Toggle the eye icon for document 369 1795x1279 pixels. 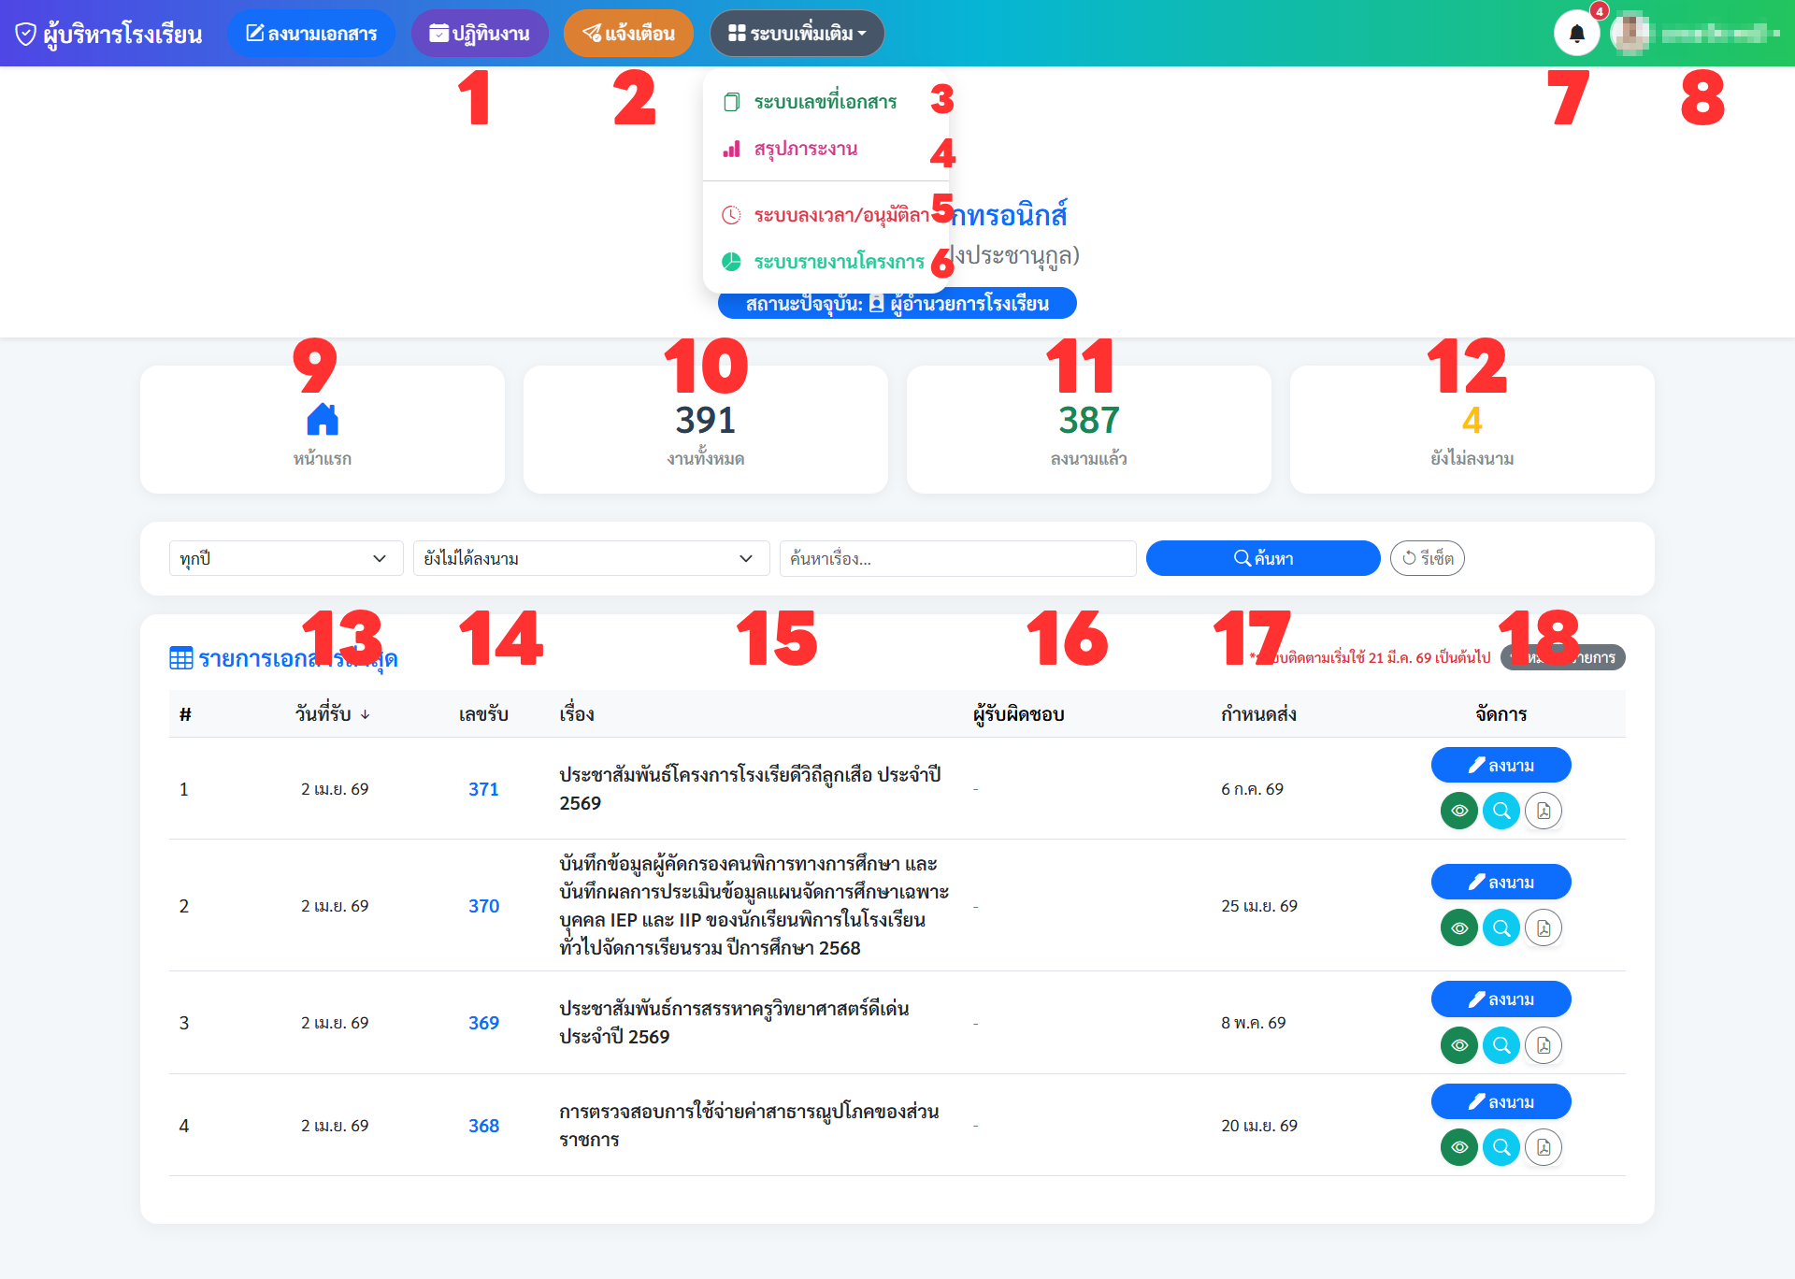tap(1458, 1045)
